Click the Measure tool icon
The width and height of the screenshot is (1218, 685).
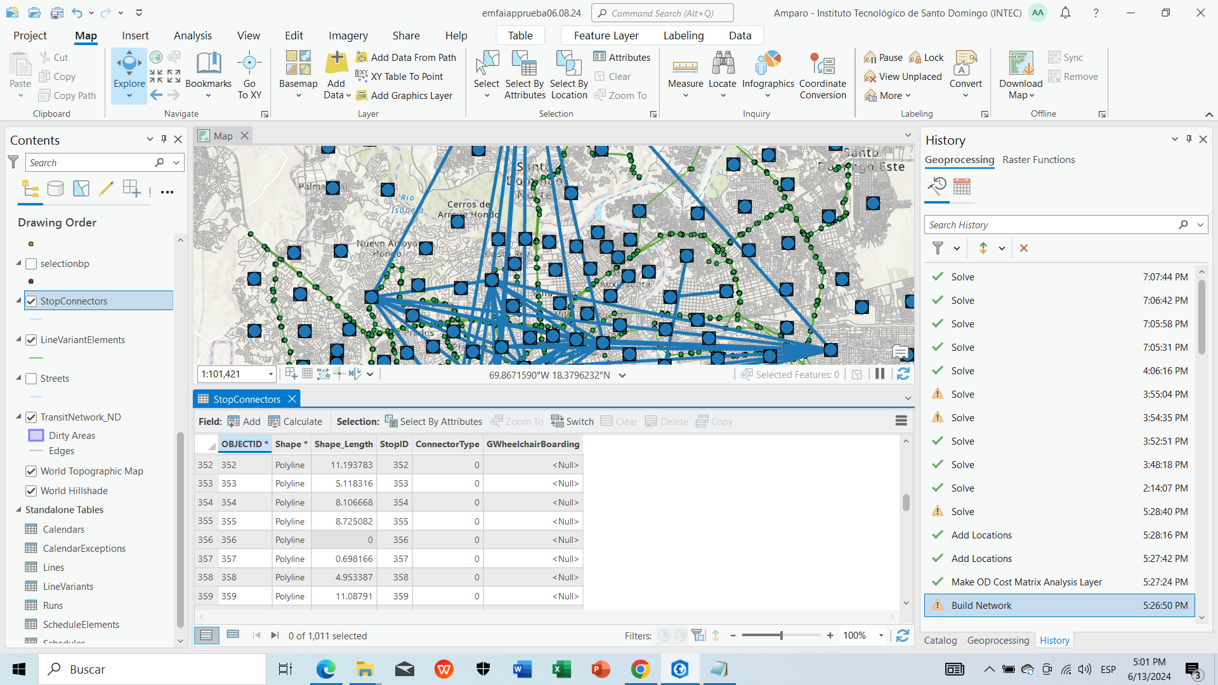pos(685,65)
